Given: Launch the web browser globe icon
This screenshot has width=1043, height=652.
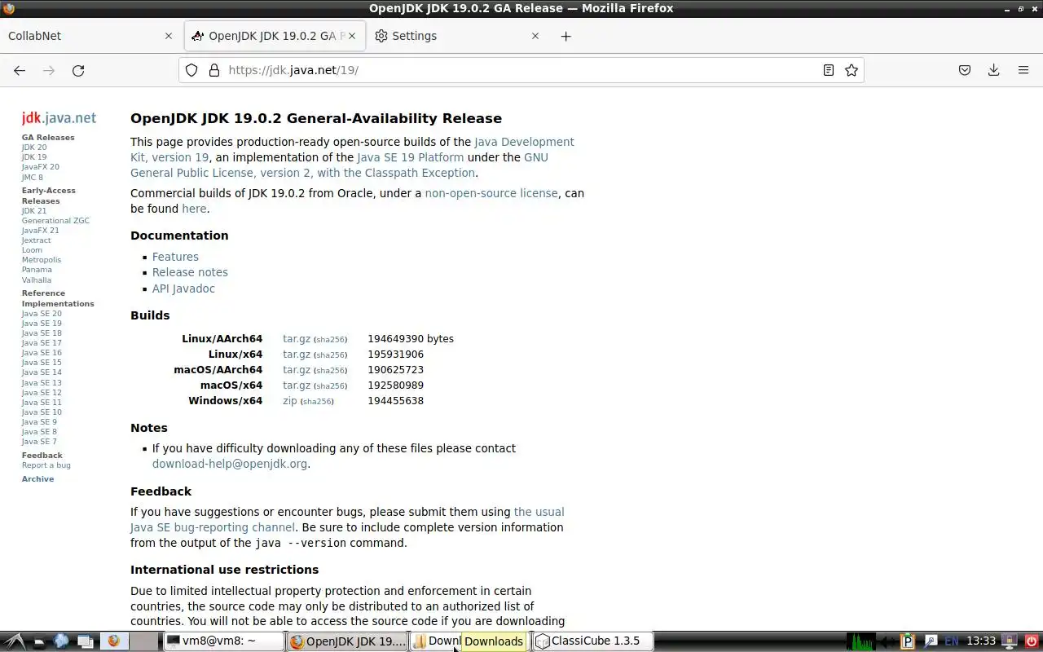Looking at the screenshot, I should click(x=61, y=641).
